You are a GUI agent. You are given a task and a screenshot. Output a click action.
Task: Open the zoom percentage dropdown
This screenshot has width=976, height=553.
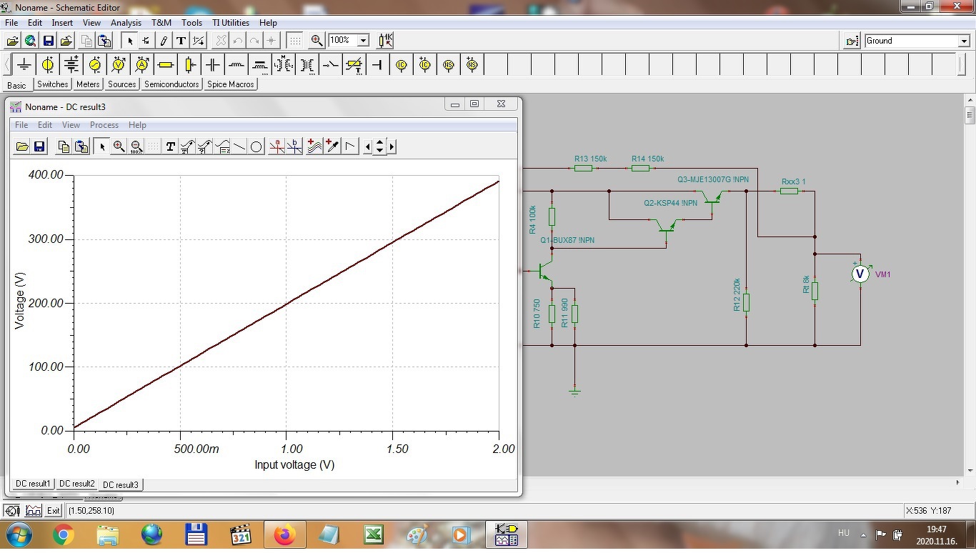click(x=362, y=41)
